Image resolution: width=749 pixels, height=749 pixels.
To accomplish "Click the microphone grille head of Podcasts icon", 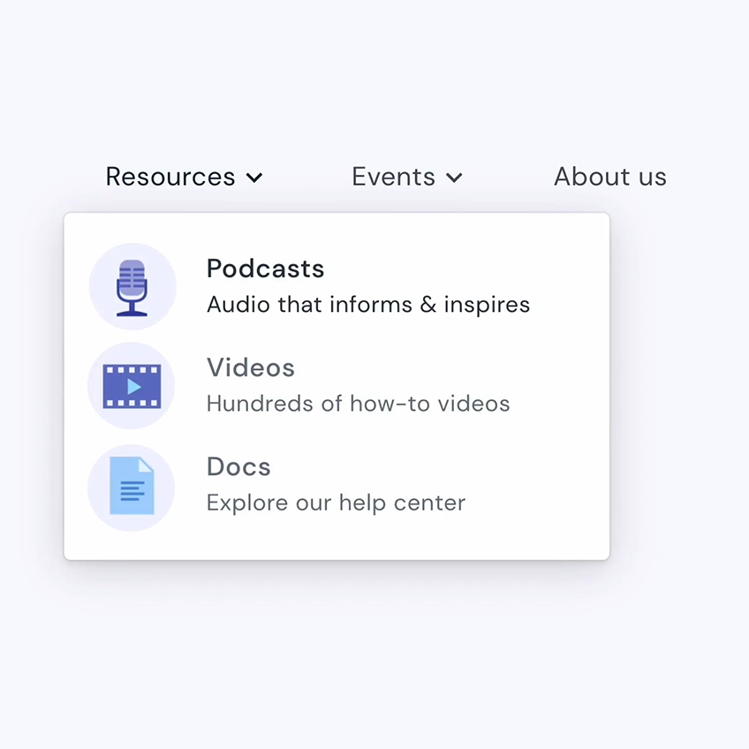I will [132, 276].
